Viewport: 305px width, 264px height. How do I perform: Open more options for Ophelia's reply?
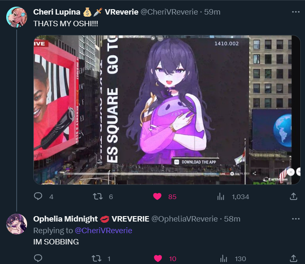point(296,219)
